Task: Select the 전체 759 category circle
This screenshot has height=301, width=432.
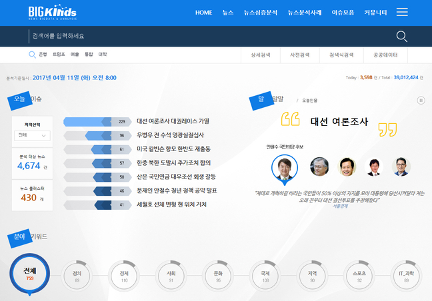Action: [30, 274]
